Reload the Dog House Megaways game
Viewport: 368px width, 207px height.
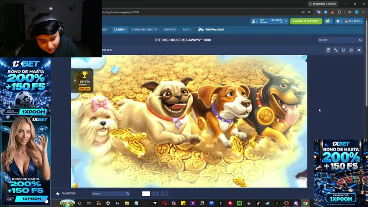(x=343, y=50)
